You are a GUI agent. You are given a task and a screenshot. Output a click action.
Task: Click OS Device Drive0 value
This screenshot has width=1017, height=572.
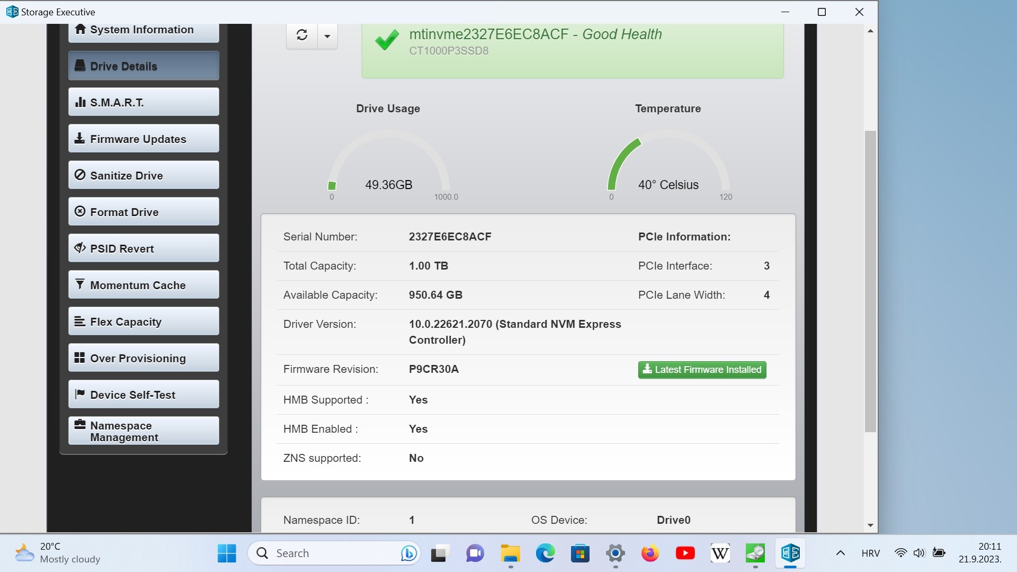(673, 520)
